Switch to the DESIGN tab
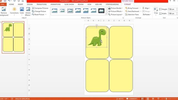178x100 pixels. [30, 4]
